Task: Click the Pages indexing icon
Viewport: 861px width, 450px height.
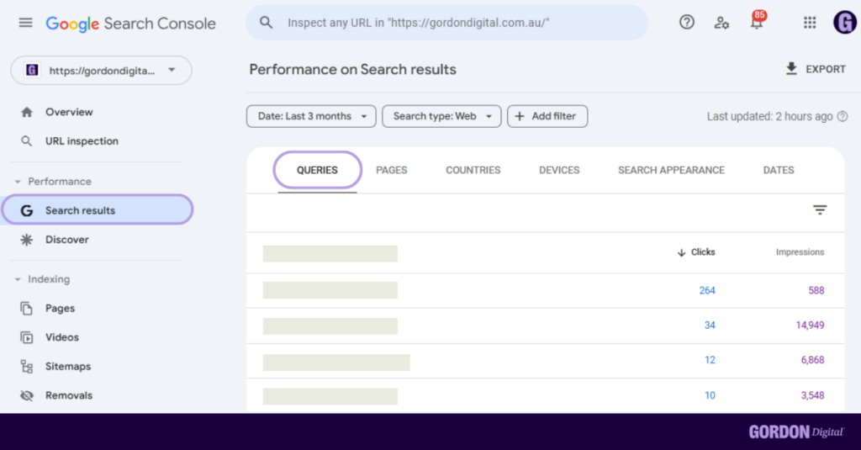Action: 26,308
